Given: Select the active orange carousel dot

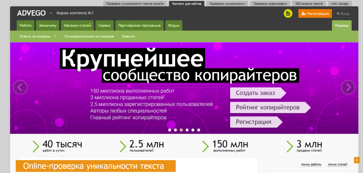Looking at the screenshot, I should click(x=181, y=130).
